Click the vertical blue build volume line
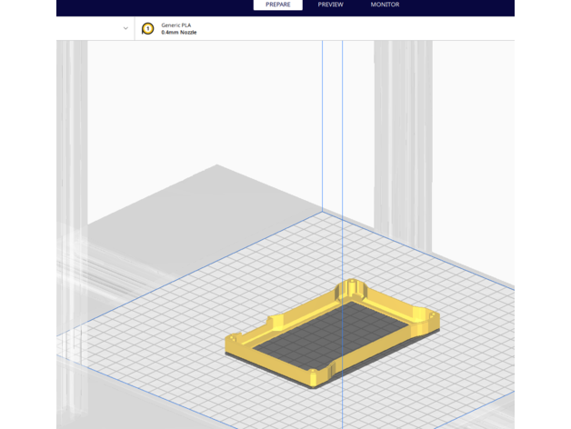The width and height of the screenshot is (571, 429). pos(342,136)
